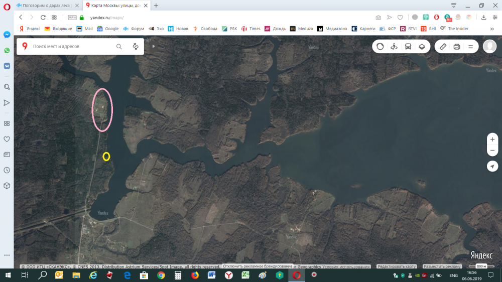Open the Meduza bookmark
The width and height of the screenshot is (502, 282).
[x=301, y=29]
